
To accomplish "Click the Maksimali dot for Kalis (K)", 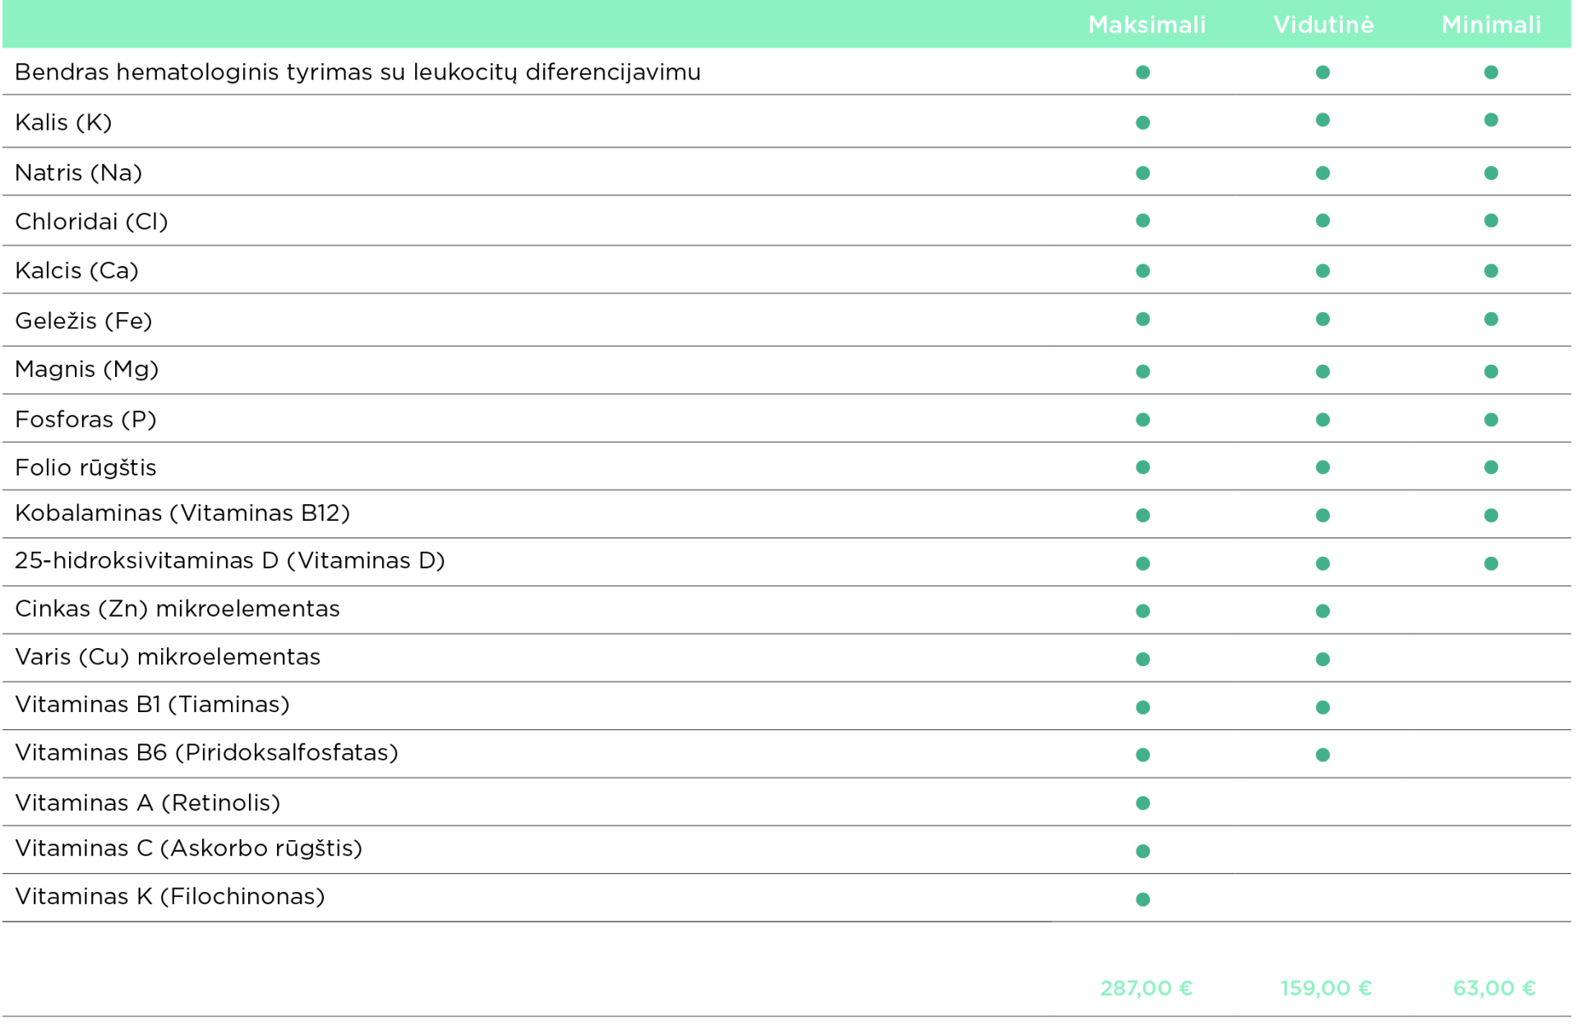I will pos(1142,122).
